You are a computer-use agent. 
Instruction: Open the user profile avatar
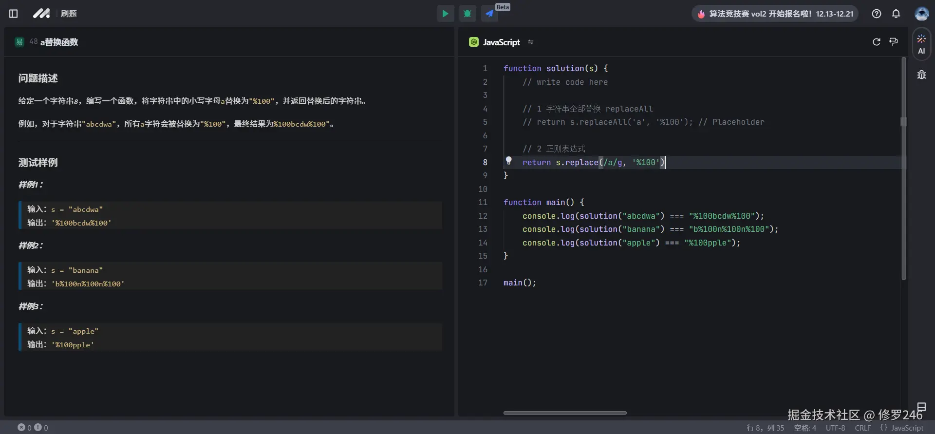click(921, 14)
